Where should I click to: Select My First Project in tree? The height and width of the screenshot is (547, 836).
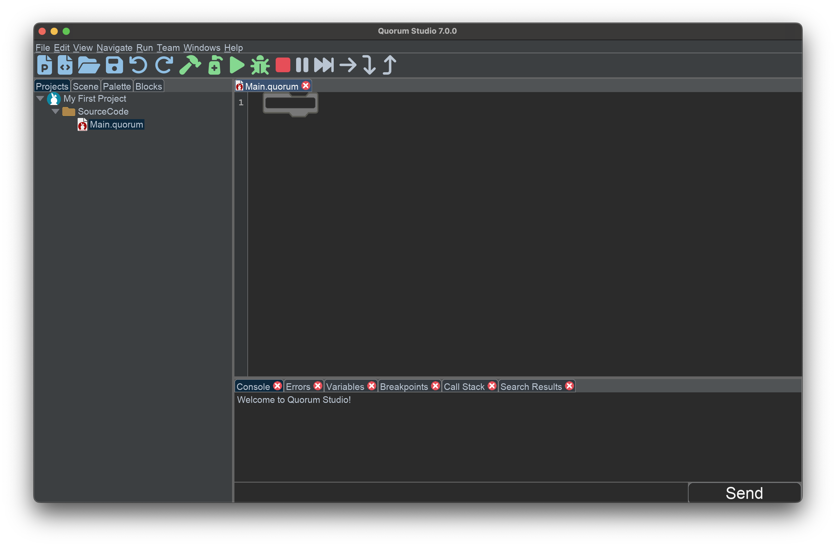click(x=94, y=99)
